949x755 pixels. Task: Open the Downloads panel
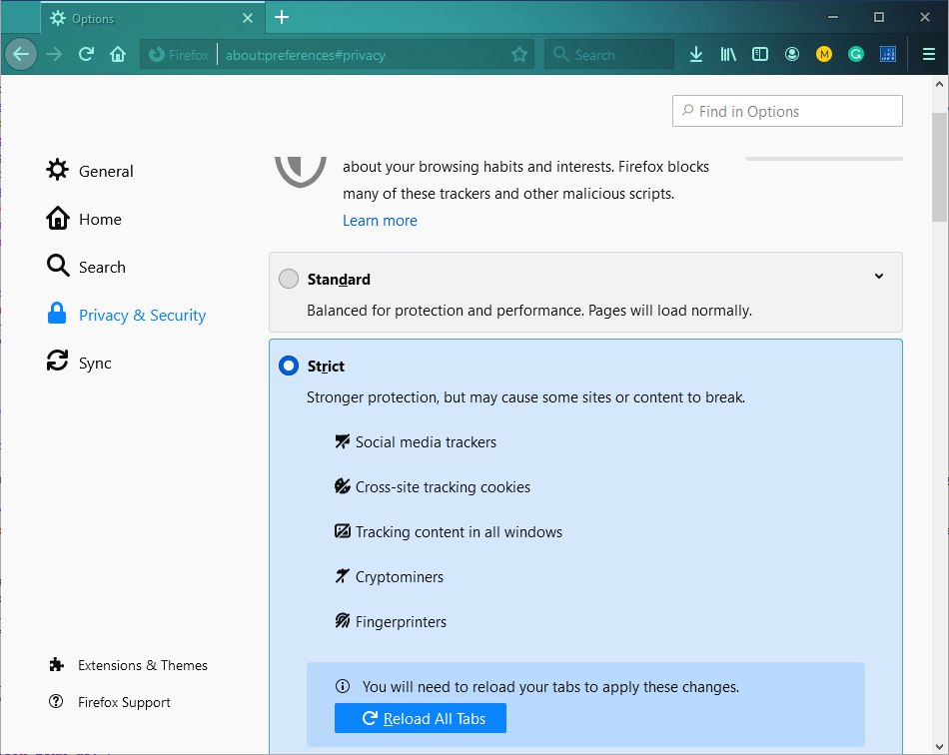click(696, 55)
